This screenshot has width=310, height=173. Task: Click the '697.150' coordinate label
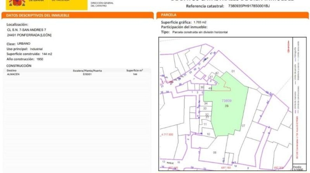click(226, 168)
